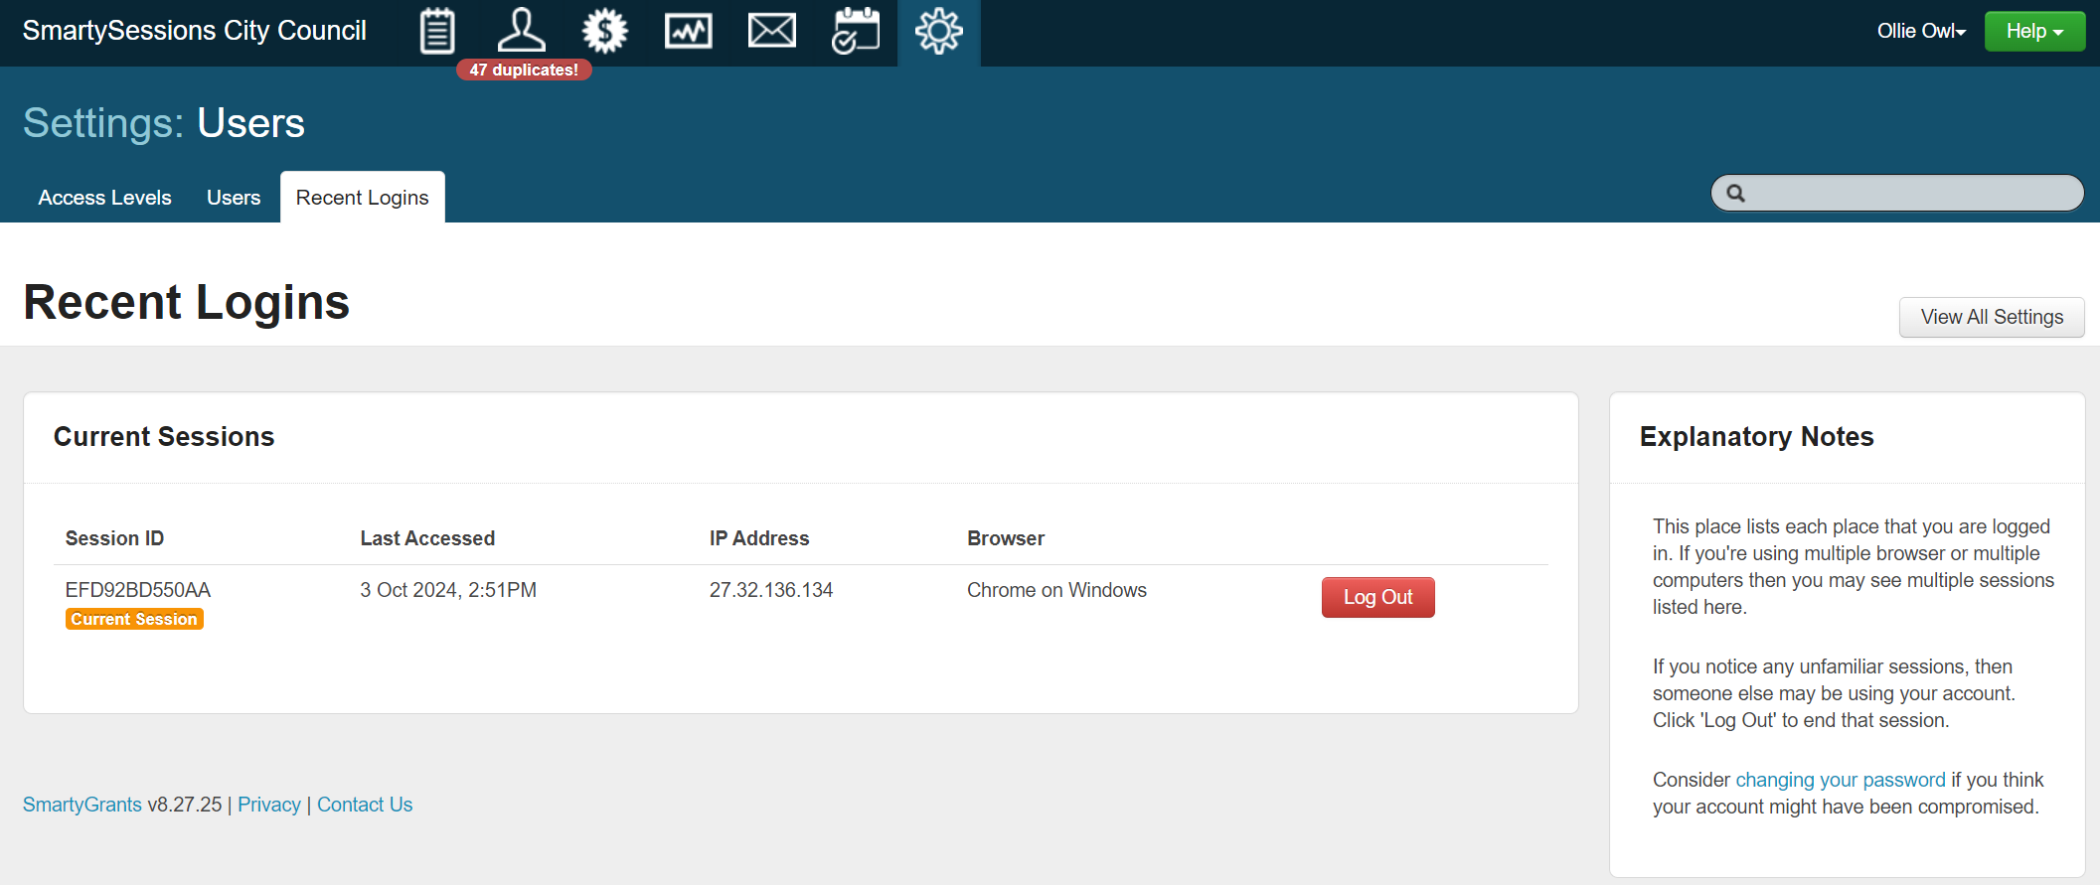The height and width of the screenshot is (885, 2100).
Task: Expand the Ollie Owl user menu
Action: [x=1920, y=31]
